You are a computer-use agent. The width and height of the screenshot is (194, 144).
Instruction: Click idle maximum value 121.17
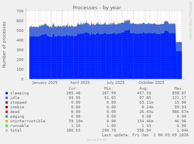[179, 98]
